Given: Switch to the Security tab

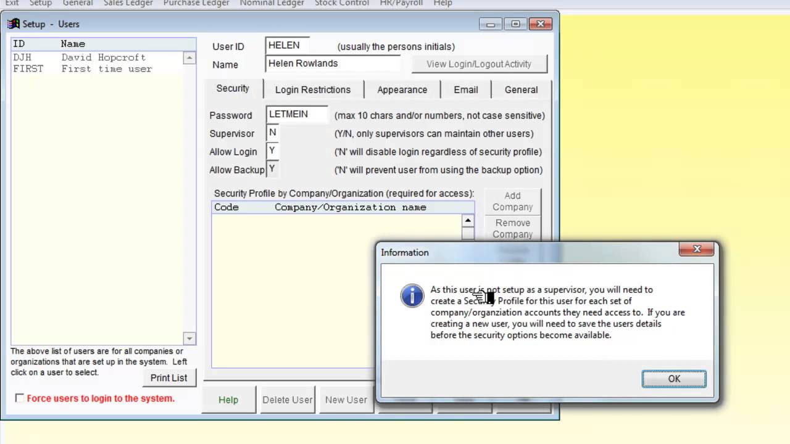Looking at the screenshot, I should 233,88.
